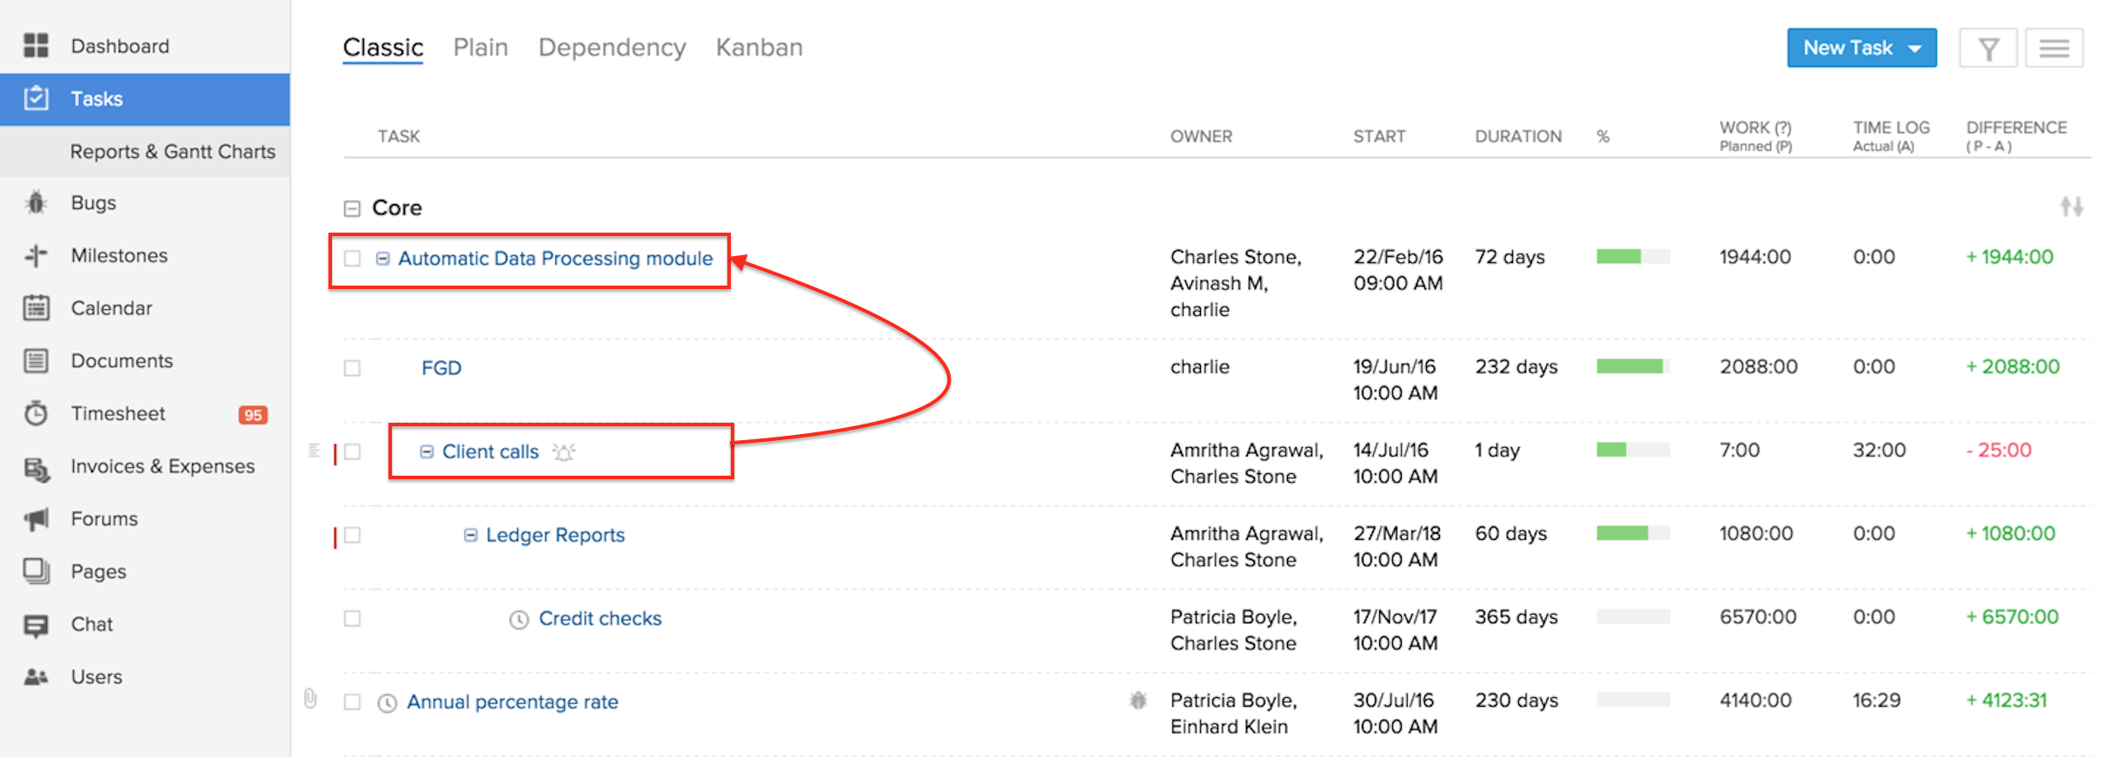Click the bug icon on Annual percentage rate
The width and height of the screenshot is (2103, 757).
click(x=1138, y=701)
